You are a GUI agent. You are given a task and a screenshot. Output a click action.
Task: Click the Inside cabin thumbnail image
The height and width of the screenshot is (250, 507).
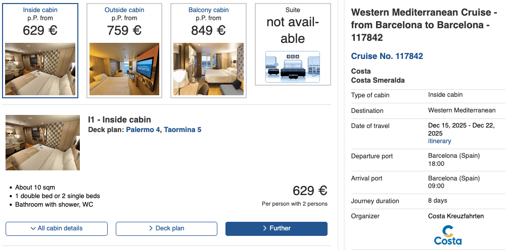pyautogui.click(x=40, y=69)
